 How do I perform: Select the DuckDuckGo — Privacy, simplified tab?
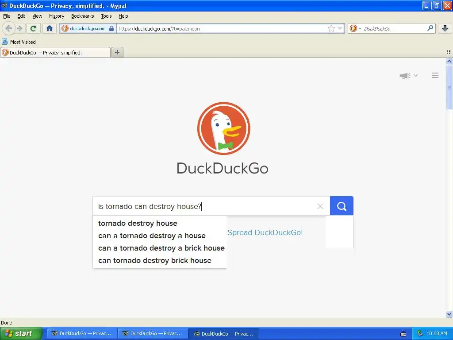(x=55, y=52)
